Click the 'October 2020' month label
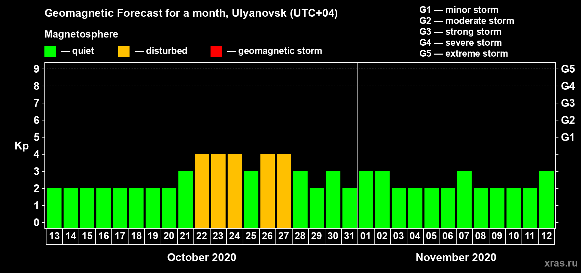Viewport: 581px width, 273px height. 202,257
